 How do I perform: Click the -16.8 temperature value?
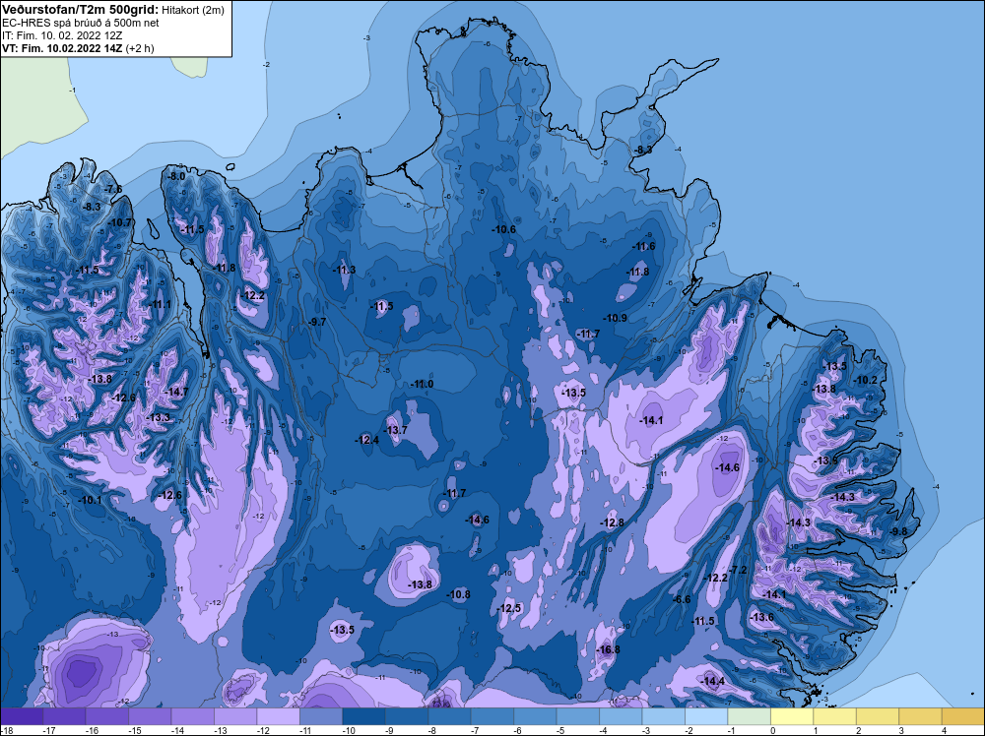coord(608,649)
